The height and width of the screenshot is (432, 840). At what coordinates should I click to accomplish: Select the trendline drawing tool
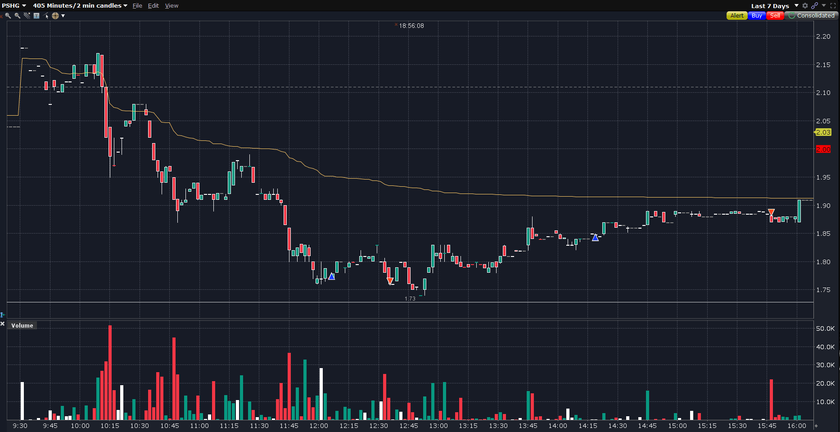click(27, 16)
